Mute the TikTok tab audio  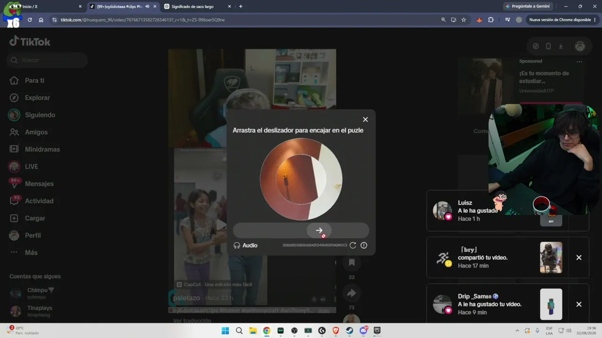pos(147,7)
